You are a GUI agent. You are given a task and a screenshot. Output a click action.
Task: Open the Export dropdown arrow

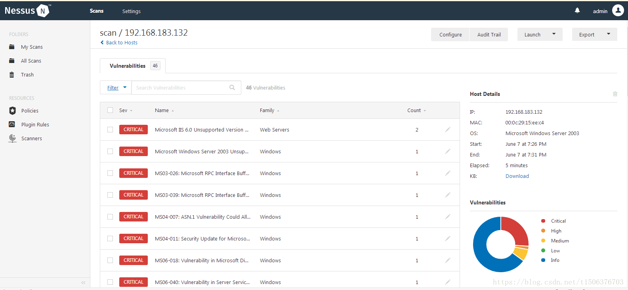(609, 34)
